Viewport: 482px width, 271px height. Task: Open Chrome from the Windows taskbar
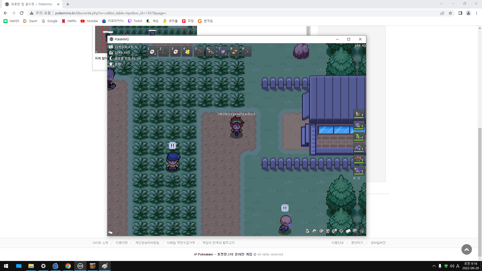[x=68, y=266]
